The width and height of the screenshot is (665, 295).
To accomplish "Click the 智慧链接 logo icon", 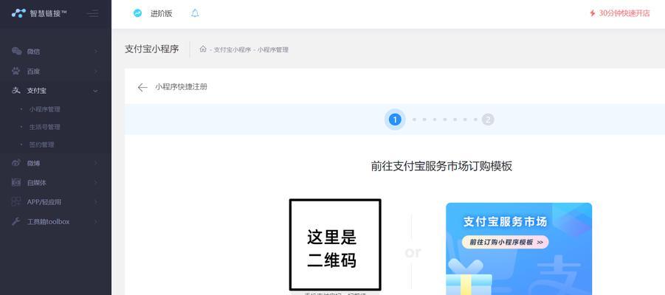I will [18, 13].
